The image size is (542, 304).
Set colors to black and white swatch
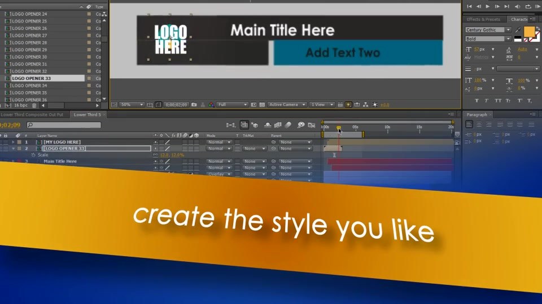tap(518, 39)
